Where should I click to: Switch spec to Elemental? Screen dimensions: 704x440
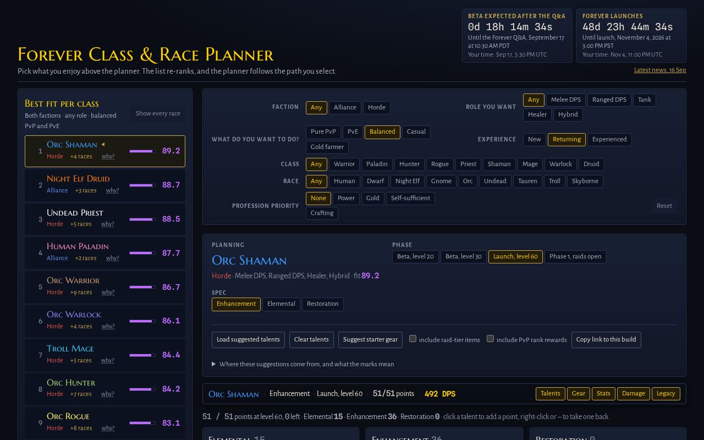pos(281,304)
